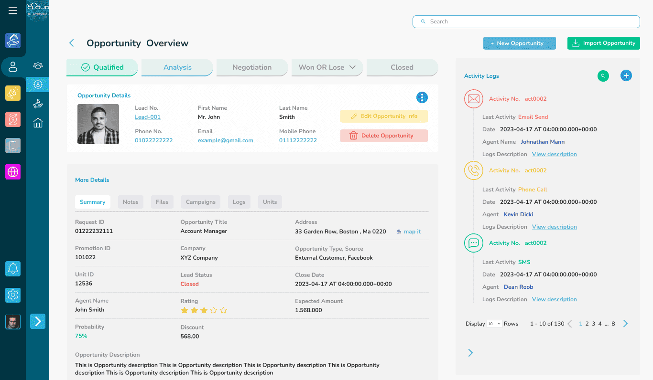653x380 pixels.
Task: Select the Qualified stage with checkmark
Action: tap(102, 67)
